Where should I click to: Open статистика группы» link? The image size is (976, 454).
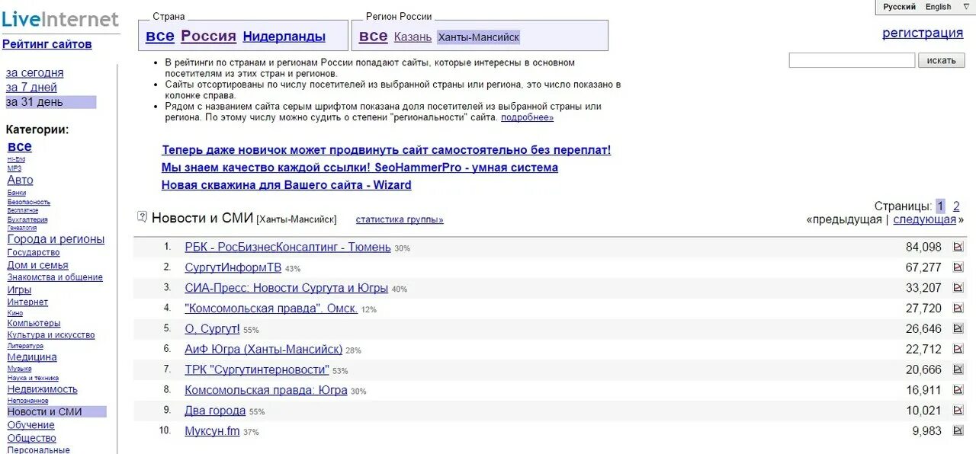400,219
